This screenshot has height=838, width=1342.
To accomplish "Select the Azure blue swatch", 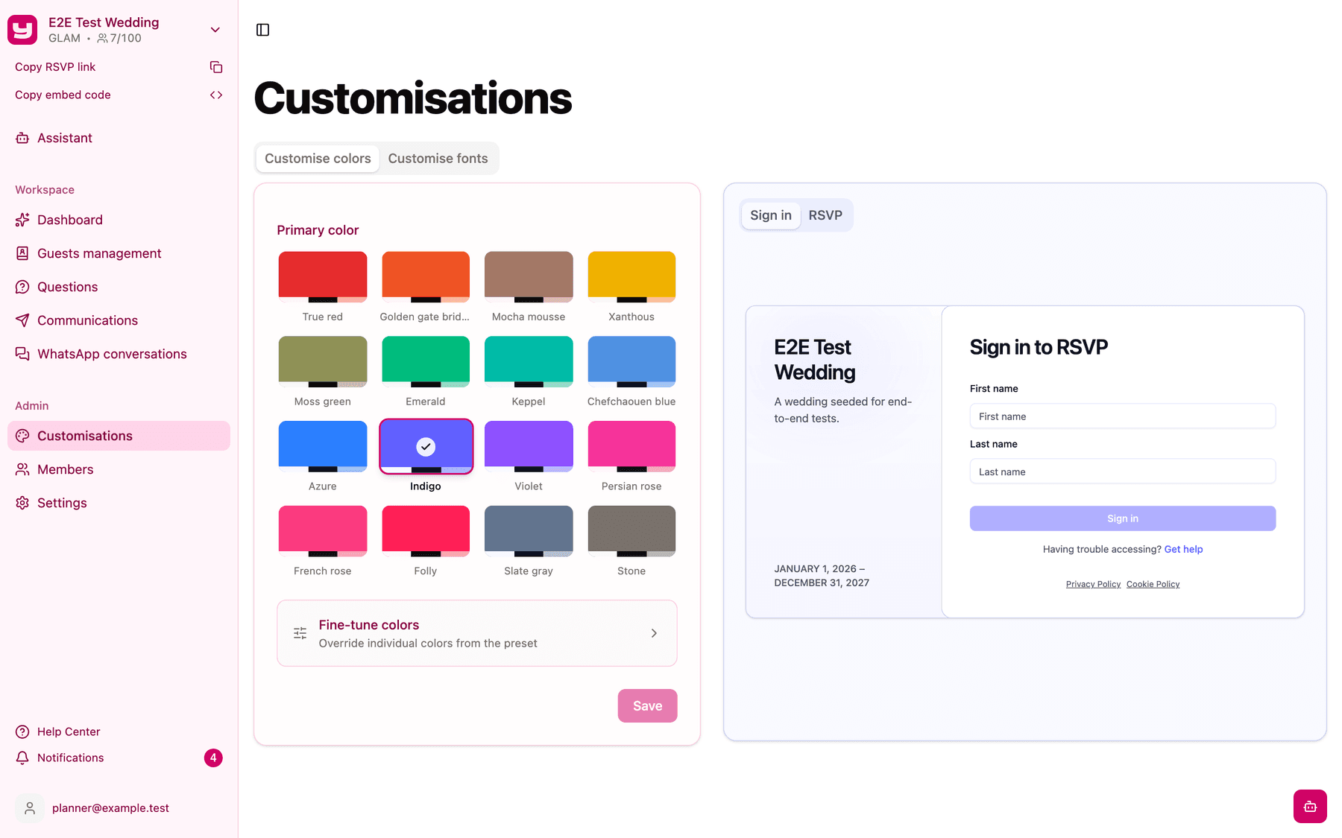I will [x=323, y=446].
